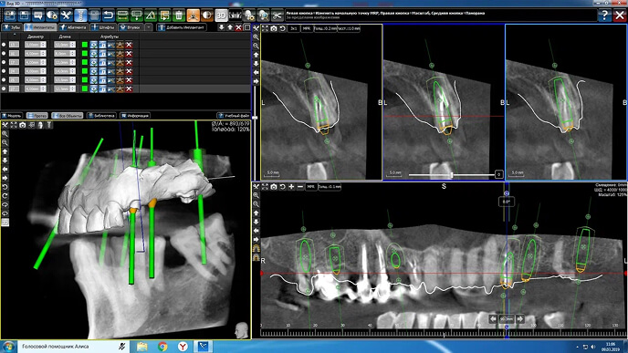Select the radio button of last implant row

[4, 88]
